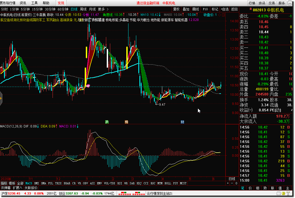Select the MACD indicator tab
Image resolution: width=295 pixels, height=198 pixels.
[x=29, y=183]
